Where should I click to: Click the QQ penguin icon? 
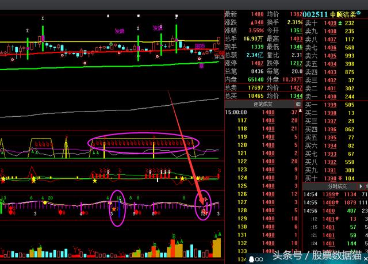tap(251, 259)
